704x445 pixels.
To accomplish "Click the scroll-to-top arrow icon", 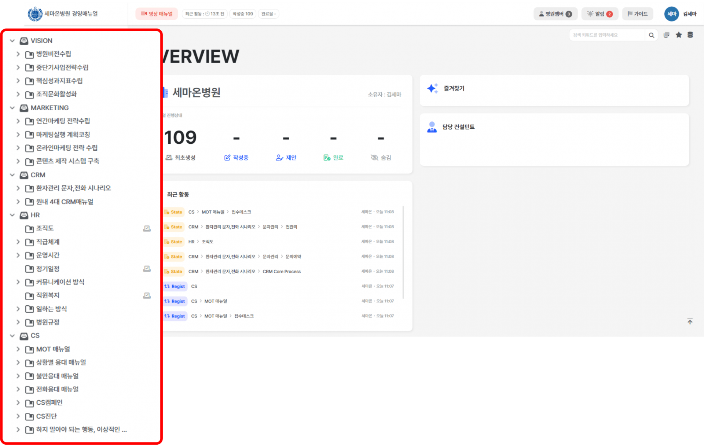I will pos(690,321).
